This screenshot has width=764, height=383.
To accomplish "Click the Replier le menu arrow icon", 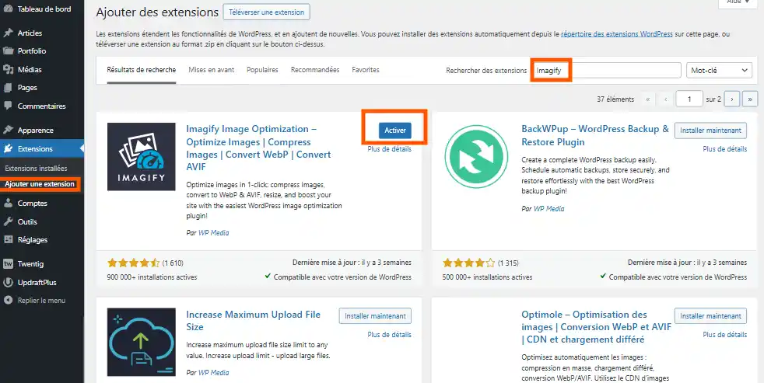I will (8, 301).
